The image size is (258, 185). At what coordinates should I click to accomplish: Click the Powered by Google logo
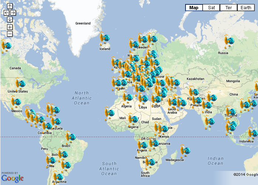pos(12,178)
